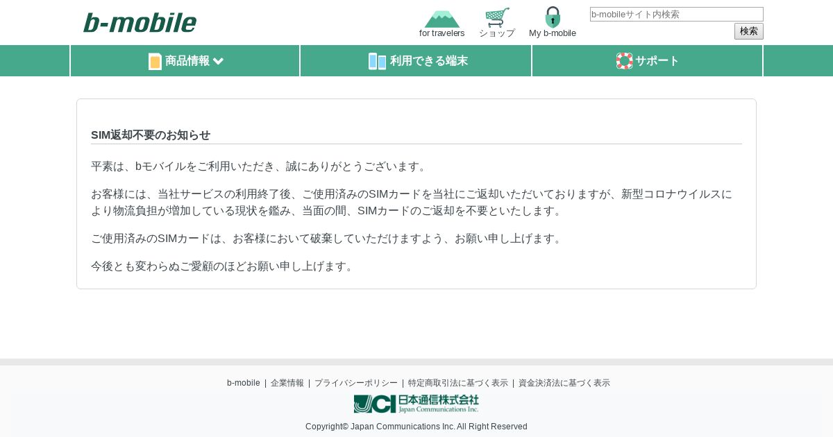Click the paragraph starting ご使用済みのSIMカードは
Image resolution: width=833 pixels, height=437 pixels.
pos(328,239)
